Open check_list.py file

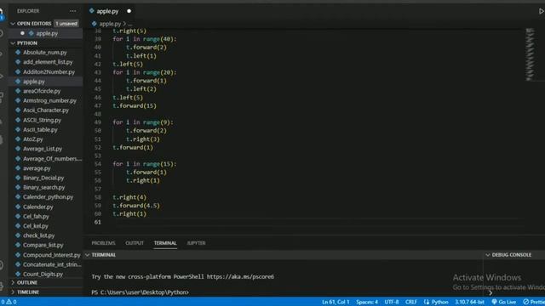[38, 235]
